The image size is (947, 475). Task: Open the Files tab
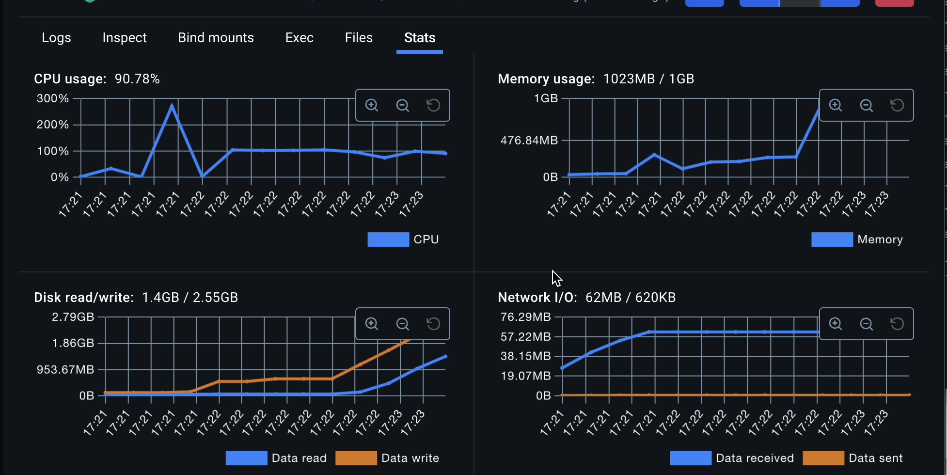[358, 37]
